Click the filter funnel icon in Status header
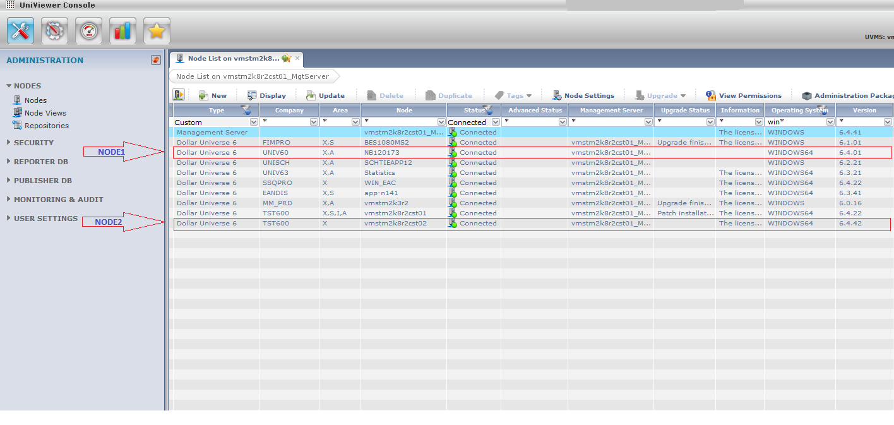Screen dimensions: 894x425 [x=487, y=110]
